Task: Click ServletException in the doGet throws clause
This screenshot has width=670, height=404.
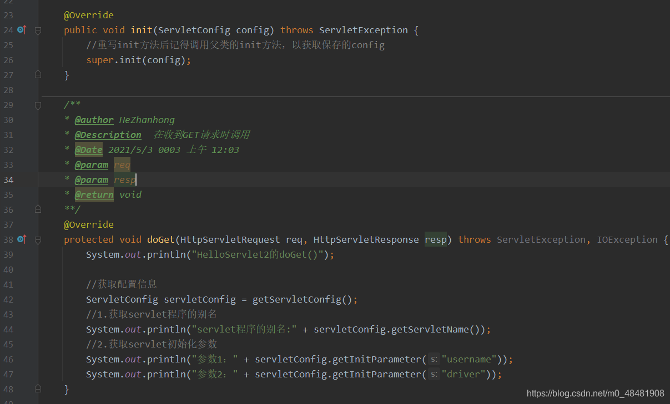Action: pos(541,239)
